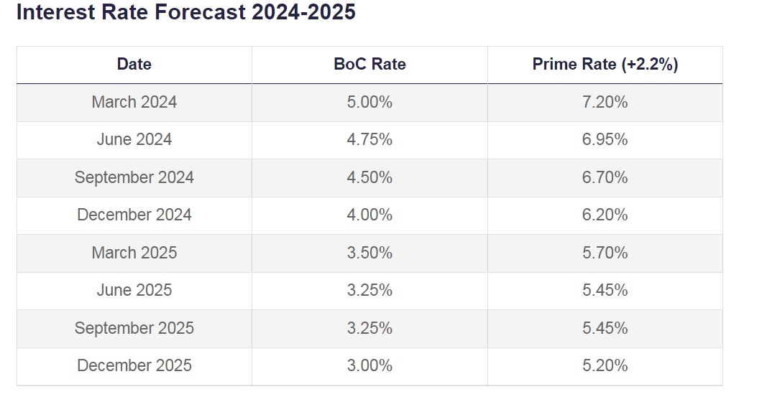762x402 pixels.
Task: Select the June 2024 date cell
Action: (x=134, y=139)
